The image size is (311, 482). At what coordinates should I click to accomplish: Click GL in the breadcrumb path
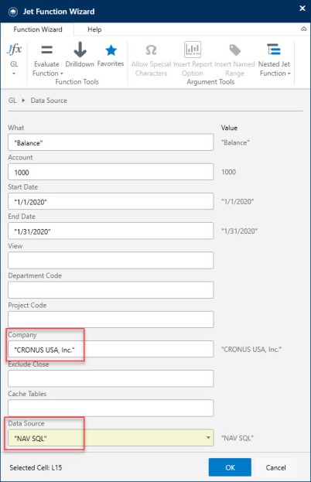click(12, 101)
